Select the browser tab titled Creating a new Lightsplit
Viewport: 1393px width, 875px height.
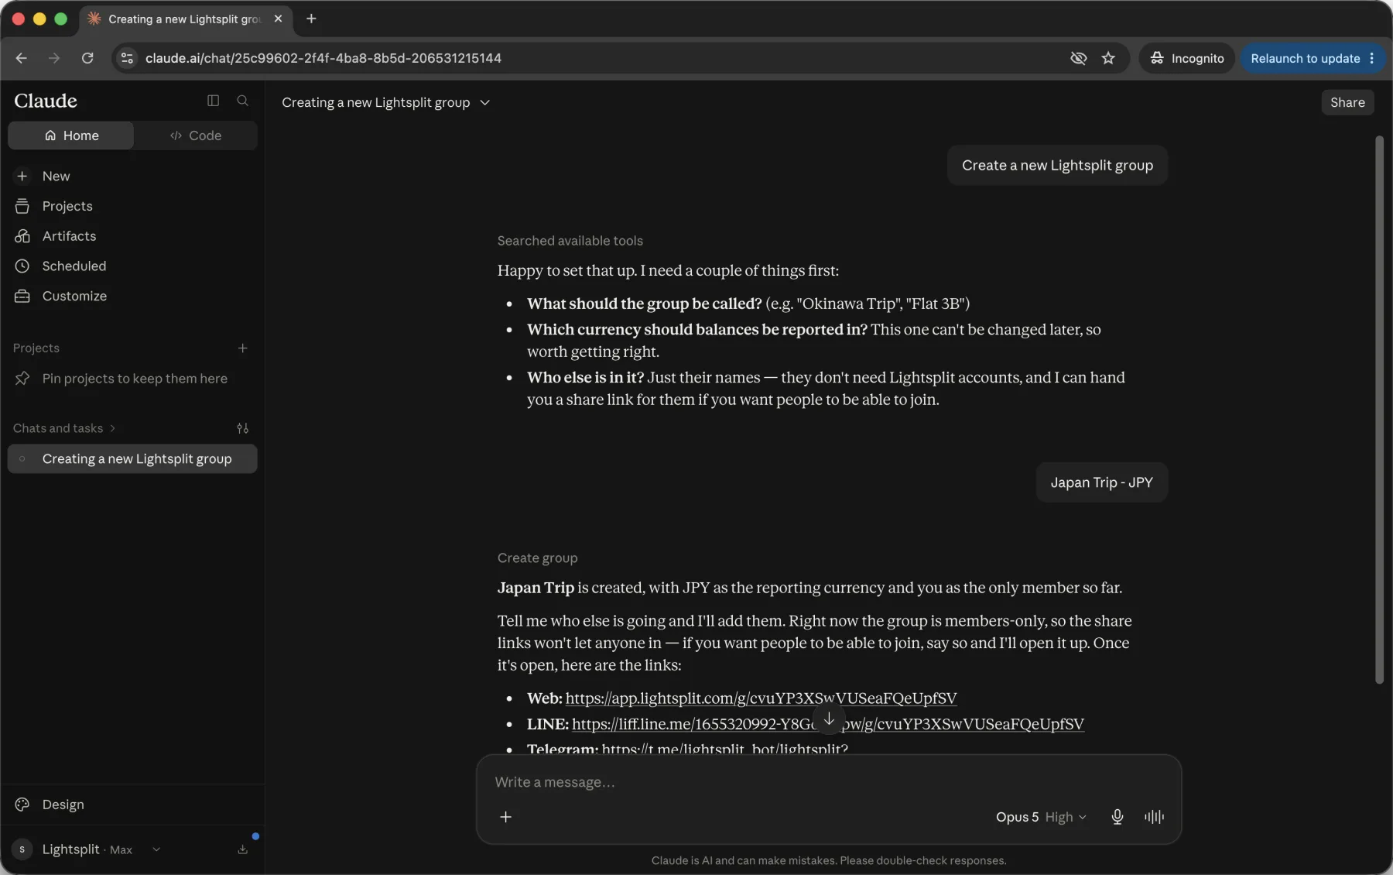186,19
